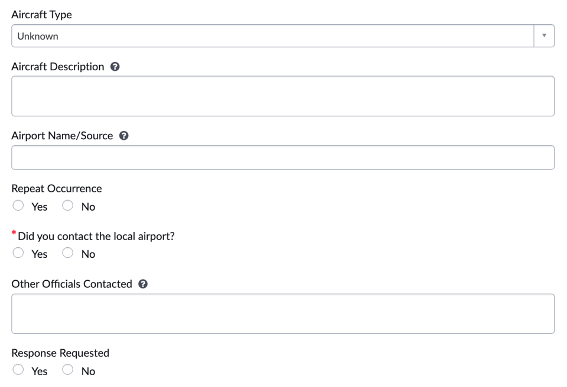Select No for Response Requested
Image resolution: width=567 pixels, height=387 pixels.
[68, 370]
